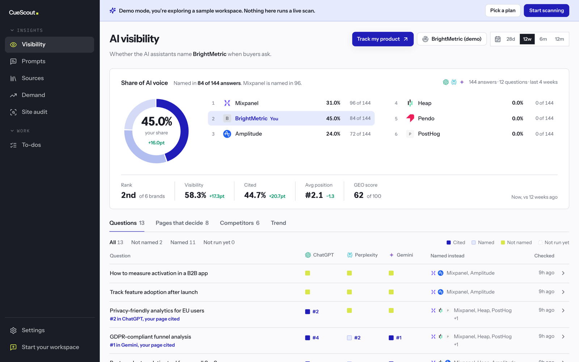The width and height of the screenshot is (579, 362).
Task: Collapse the WORK sidebar section
Action: [x=20, y=131]
